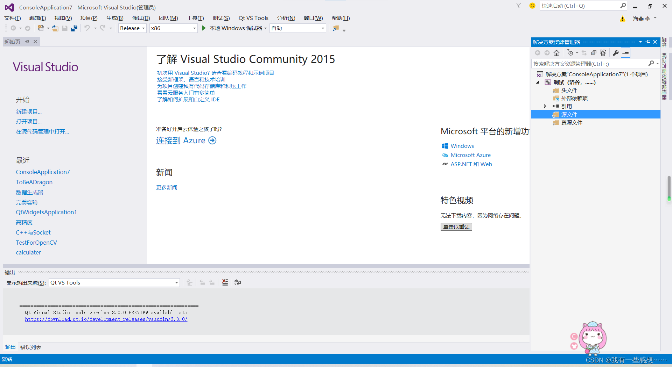672x367 pixels.
Task: Open the x86 platform dropdown
Action: point(195,28)
